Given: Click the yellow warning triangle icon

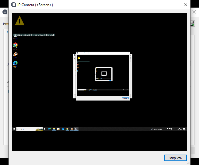Looking at the screenshot, I should click(20, 21).
